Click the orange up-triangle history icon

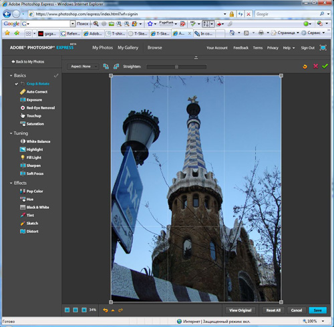(x=113, y=310)
